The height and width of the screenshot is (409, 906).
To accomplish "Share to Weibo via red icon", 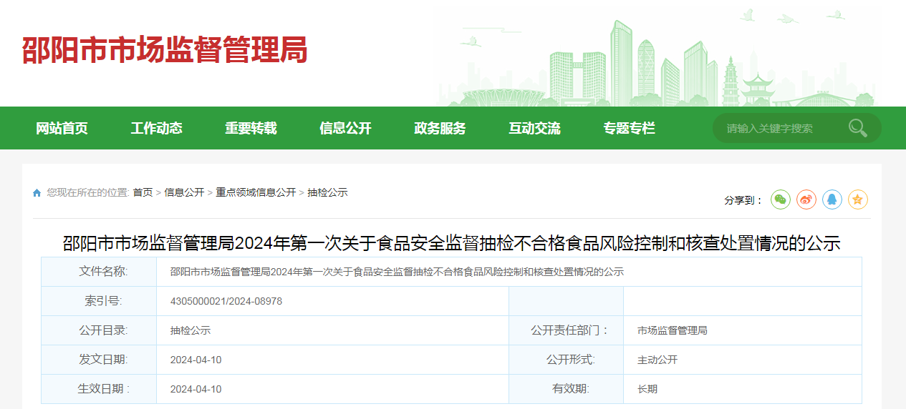I will click(806, 199).
